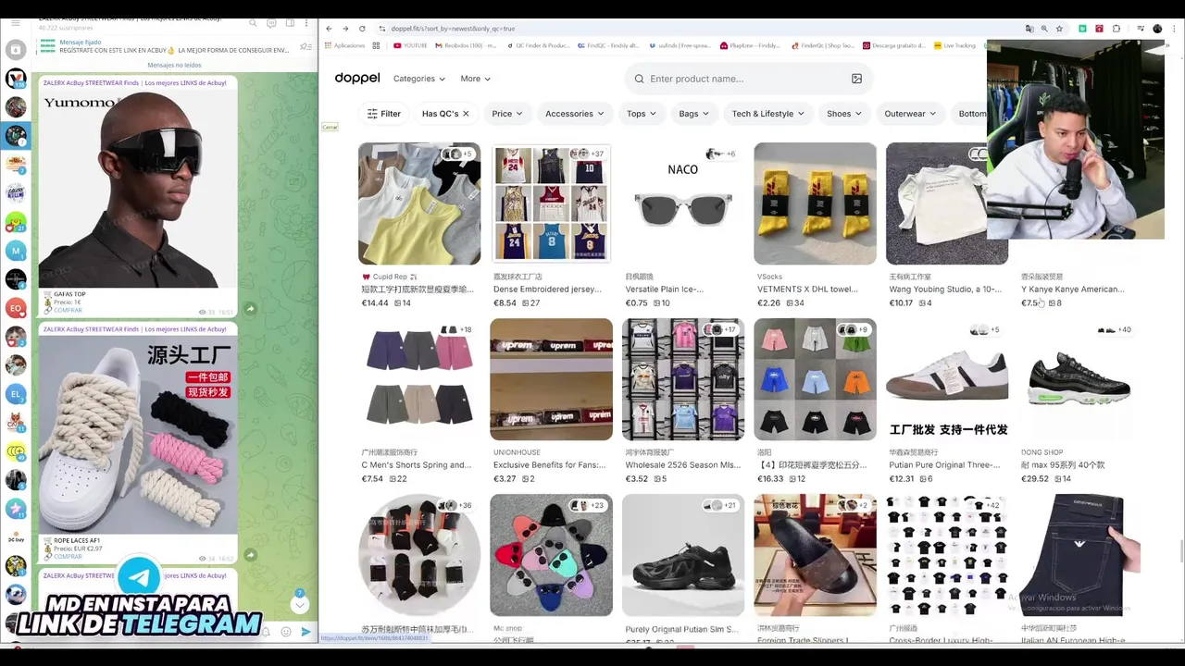
Task: Open chat with blue EL avatar
Action: point(16,394)
